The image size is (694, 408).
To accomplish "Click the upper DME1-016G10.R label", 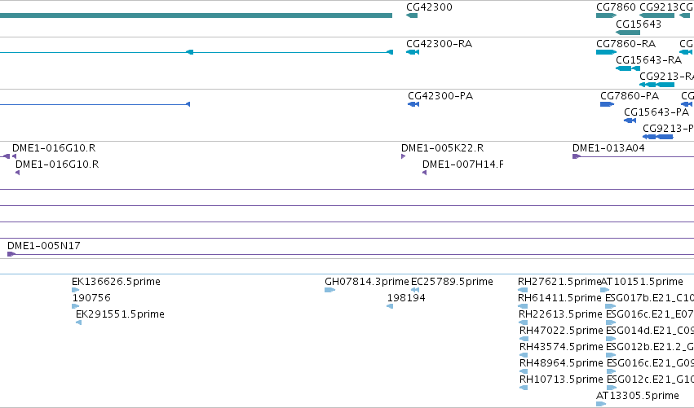I will click(54, 148).
